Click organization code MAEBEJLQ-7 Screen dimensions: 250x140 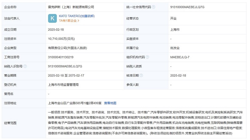(180, 57)
